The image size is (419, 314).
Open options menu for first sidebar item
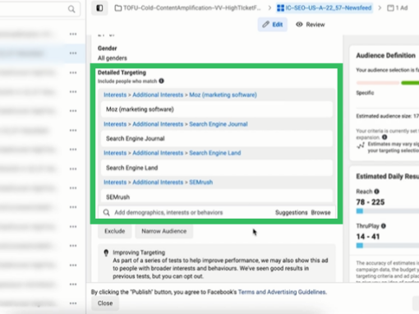tap(73, 34)
